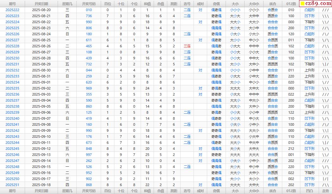This screenshot has width=332, height=194.
Task: Click winning number 736 link
Action: click(89, 16)
